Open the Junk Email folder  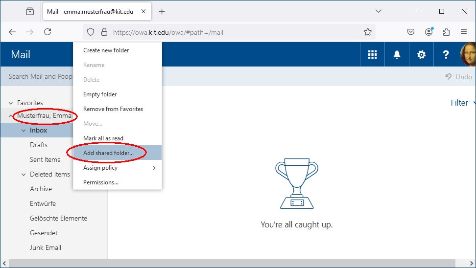46,247
